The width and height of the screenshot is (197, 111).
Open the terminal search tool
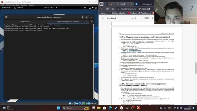pyautogui.click(x=82, y=17)
